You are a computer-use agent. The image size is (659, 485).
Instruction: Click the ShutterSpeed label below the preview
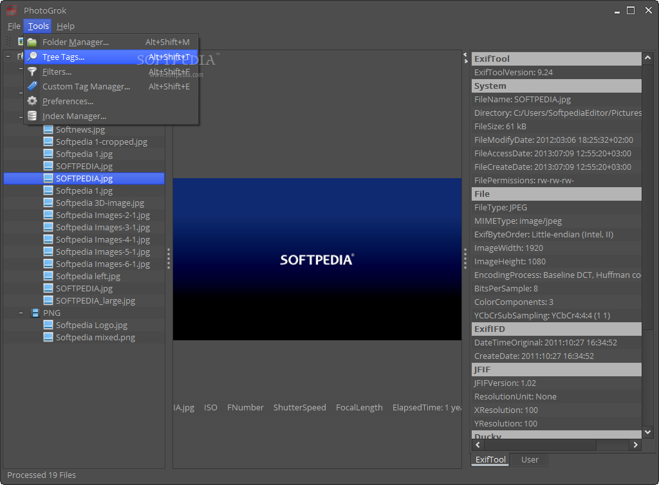tap(300, 408)
